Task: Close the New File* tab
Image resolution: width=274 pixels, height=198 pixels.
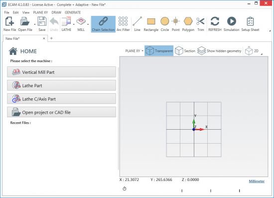Action: click(44, 38)
